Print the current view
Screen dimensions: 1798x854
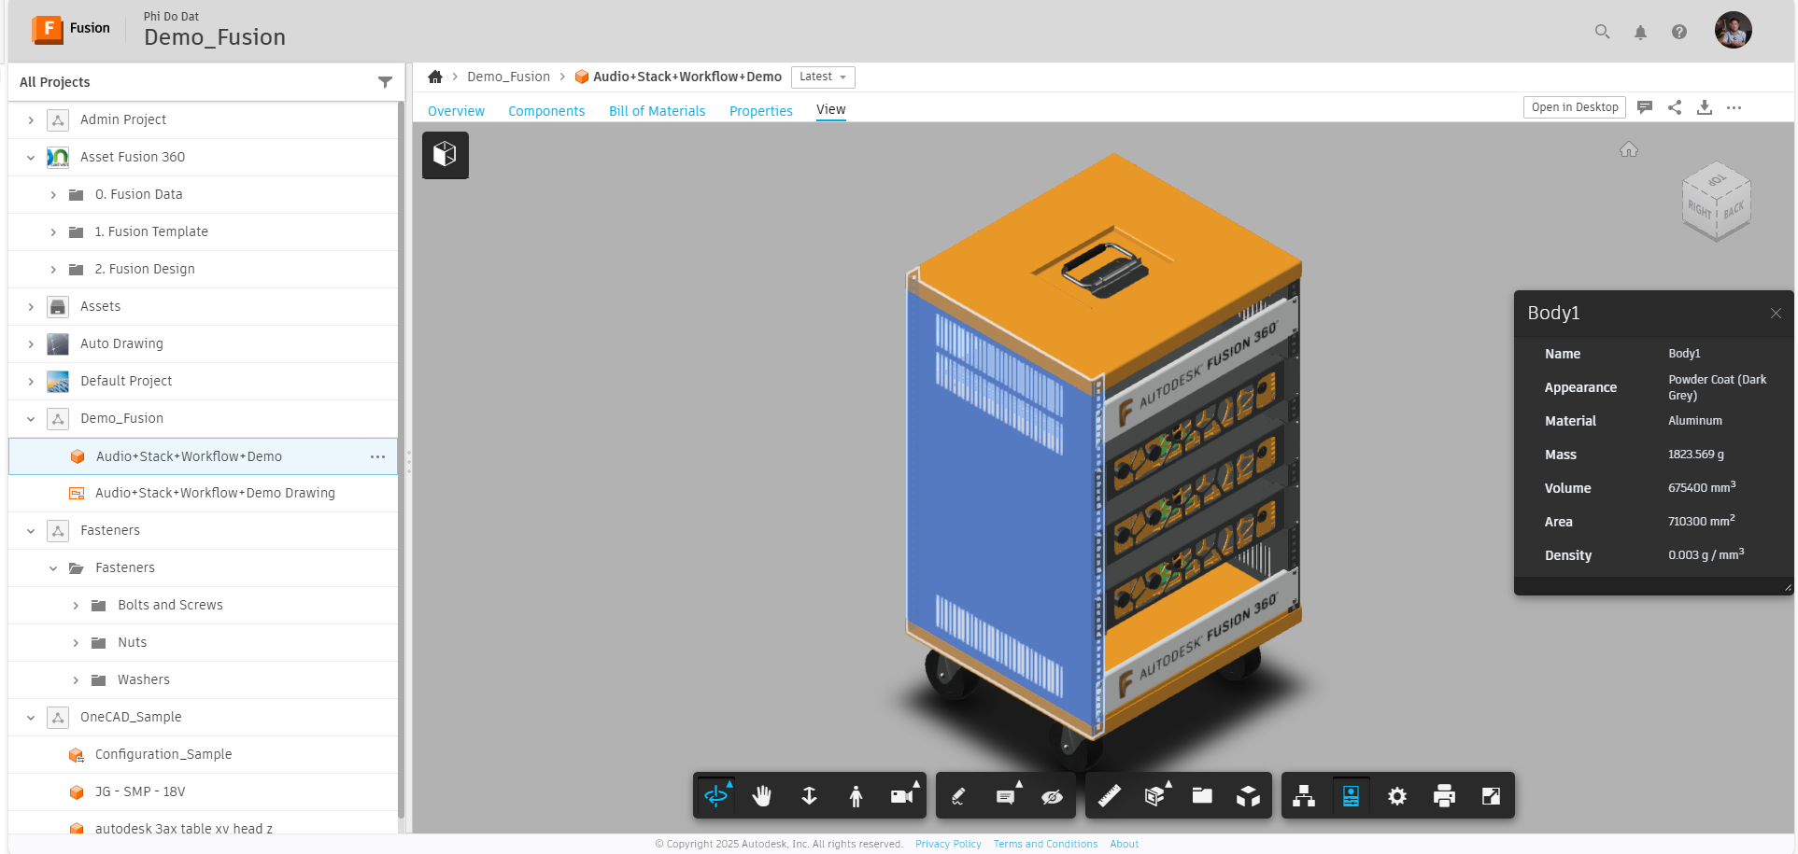(x=1444, y=796)
